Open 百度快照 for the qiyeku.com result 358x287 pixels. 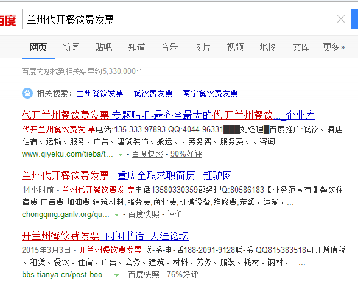147,154
